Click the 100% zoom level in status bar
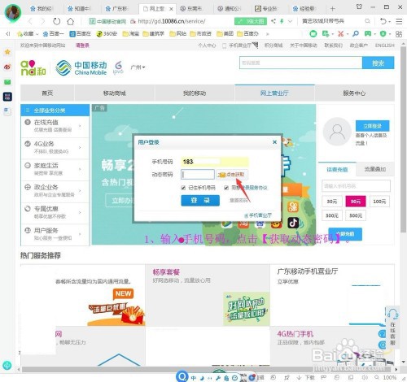The height and width of the screenshot is (382, 407). 390,377
